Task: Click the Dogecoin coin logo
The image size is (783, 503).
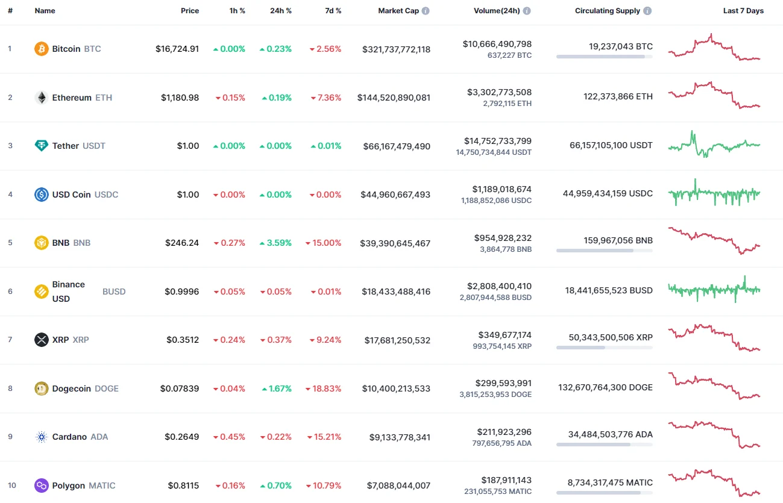Action: (41, 388)
